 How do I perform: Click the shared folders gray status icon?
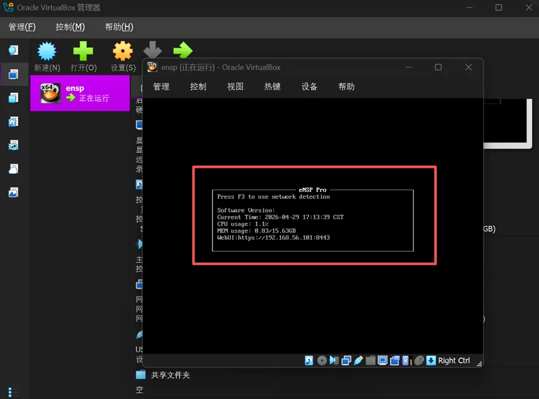pyautogui.click(x=370, y=360)
